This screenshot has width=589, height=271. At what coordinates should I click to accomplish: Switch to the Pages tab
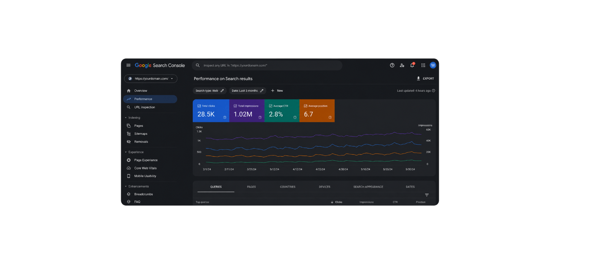tap(251, 187)
